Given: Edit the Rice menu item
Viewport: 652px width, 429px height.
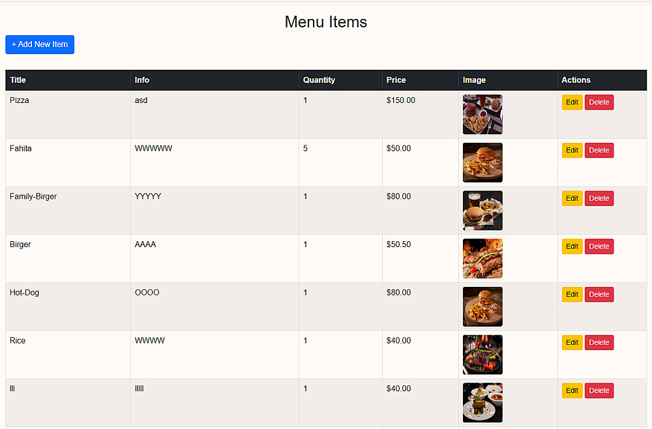Looking at the screenshot, I should coord(572,342).
